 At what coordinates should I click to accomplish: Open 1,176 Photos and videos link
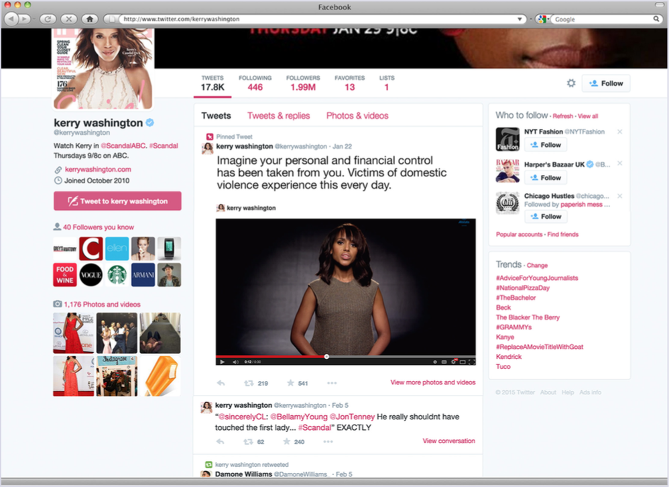click(102, 305)
